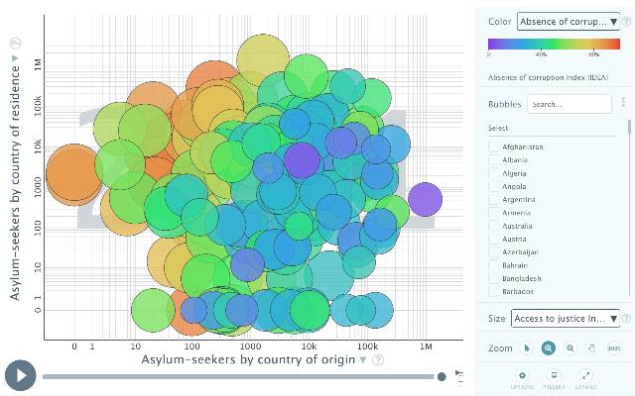This screenshot has width=635, height=396.
Task: Check the Afghanistan checkbox
Action: pyautogui.click(x=494, y=147)
